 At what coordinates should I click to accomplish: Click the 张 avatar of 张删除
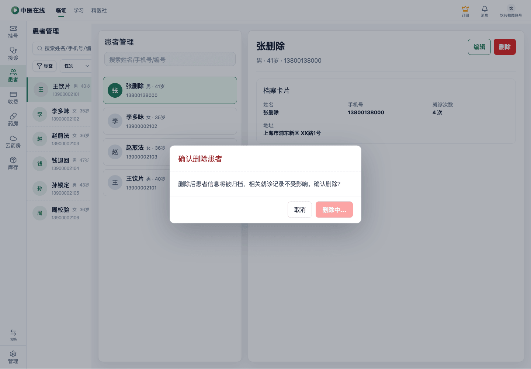(x=115, y=90)
